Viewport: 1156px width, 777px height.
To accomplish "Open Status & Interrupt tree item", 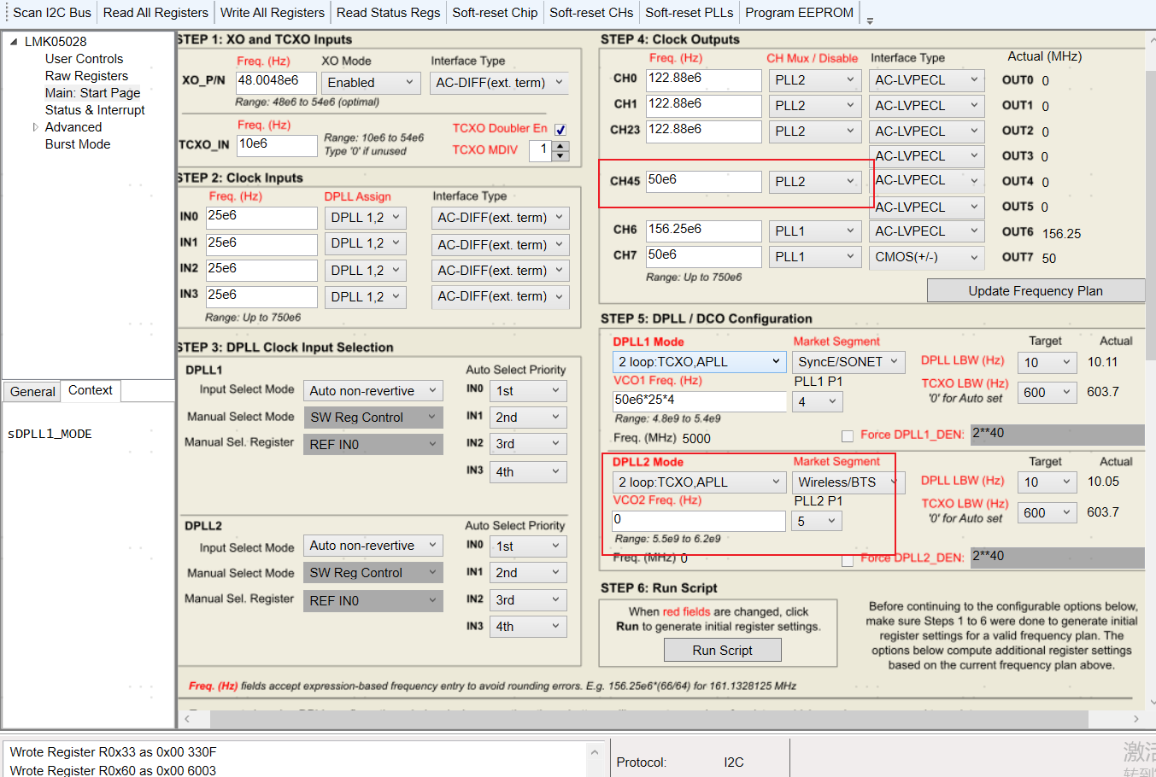I will pyautogui.click(x=95, y=110).
